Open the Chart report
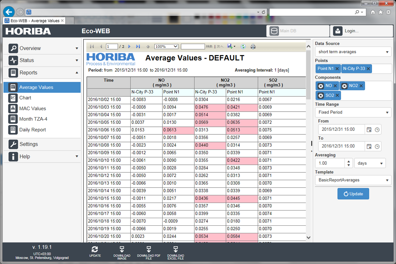The width and height of the screenshot is (396, 264). (x=42, y=98)
